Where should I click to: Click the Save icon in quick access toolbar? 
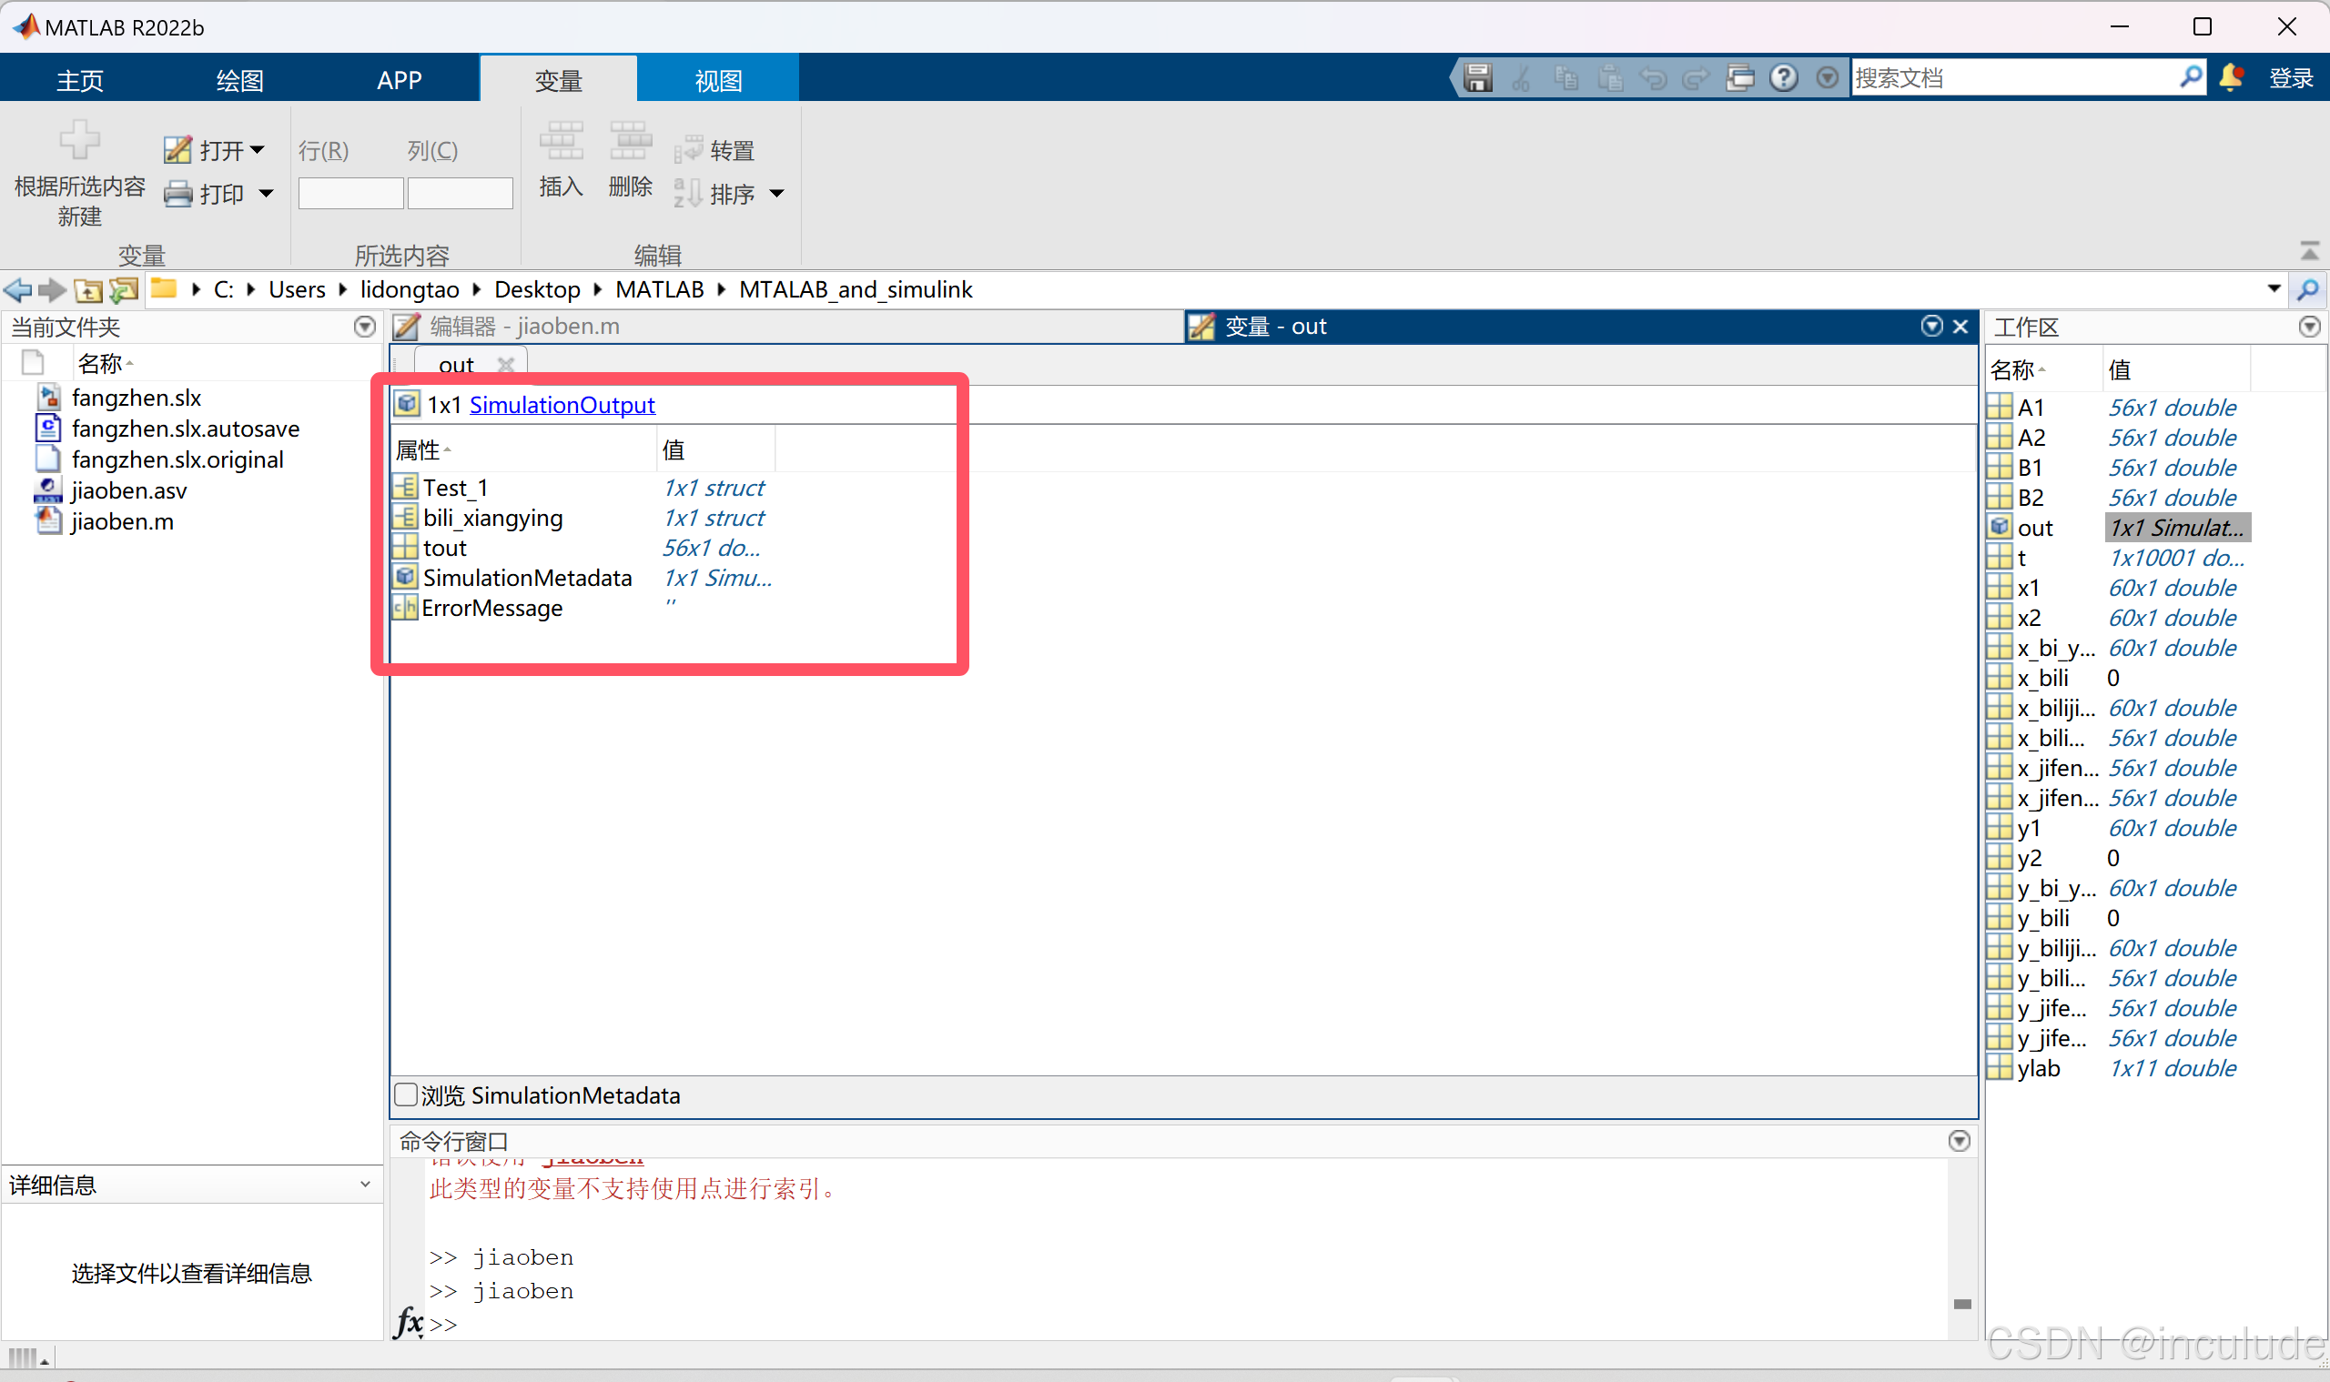click(1477, 77)
